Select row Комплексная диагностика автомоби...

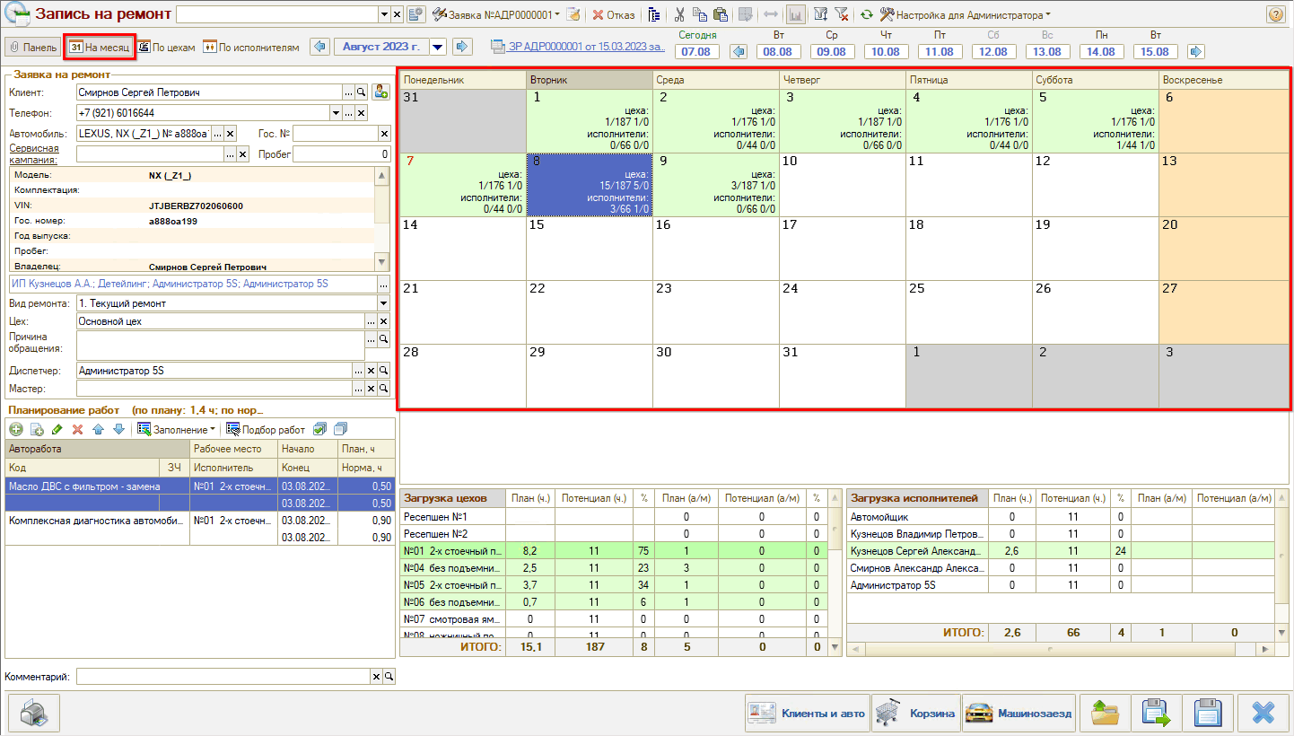199,529
